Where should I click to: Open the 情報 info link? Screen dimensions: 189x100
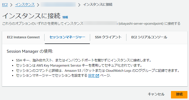tap(65, 17)
